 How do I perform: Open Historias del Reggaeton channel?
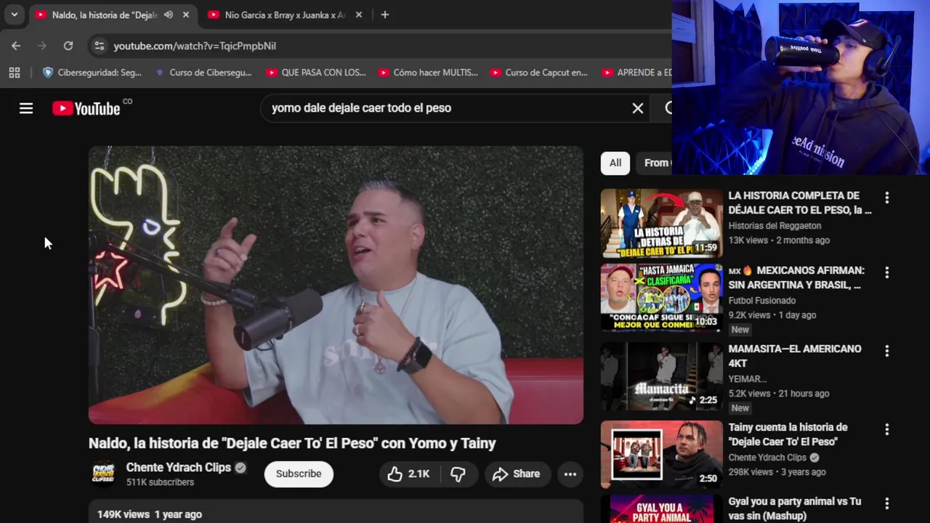[x=775, y=225]
